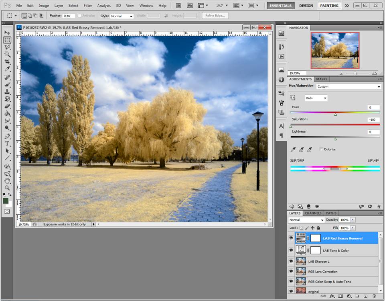385x301 pixels.
Task: Expand more workspaces chevron
Action: coord(346,5)
